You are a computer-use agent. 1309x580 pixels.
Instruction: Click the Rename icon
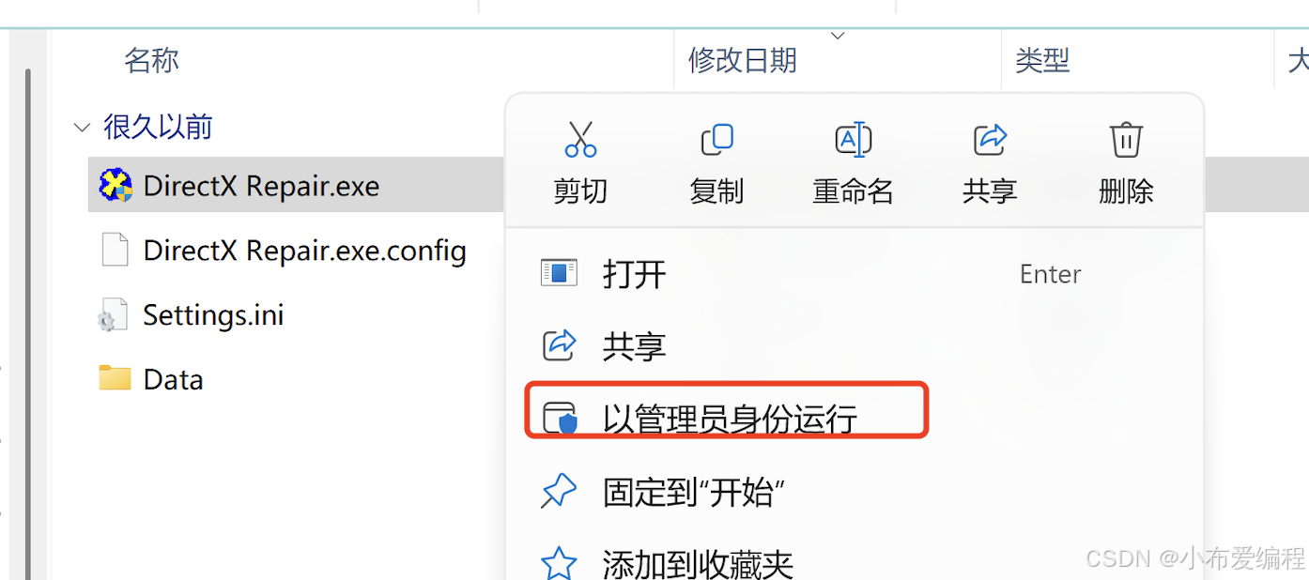tap(854, 140)
